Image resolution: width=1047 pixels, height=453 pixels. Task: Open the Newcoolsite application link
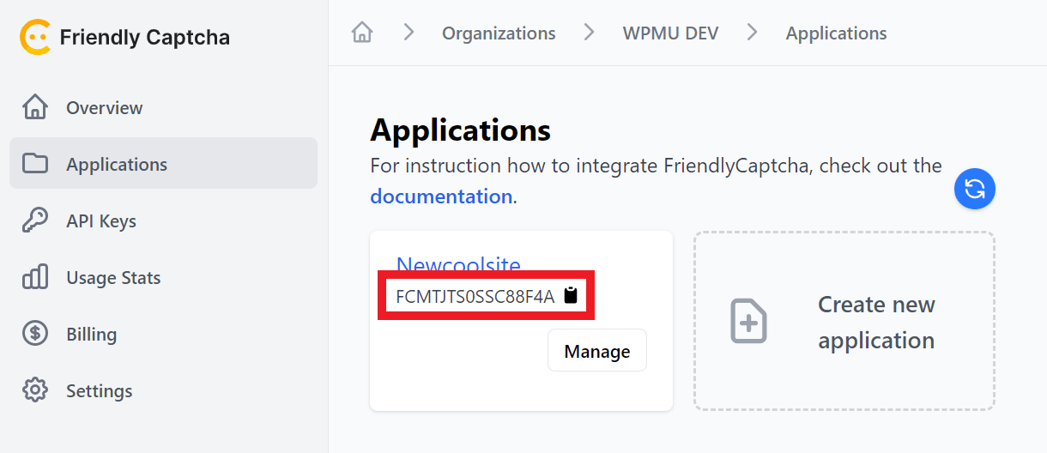click(x=458, y=264)
